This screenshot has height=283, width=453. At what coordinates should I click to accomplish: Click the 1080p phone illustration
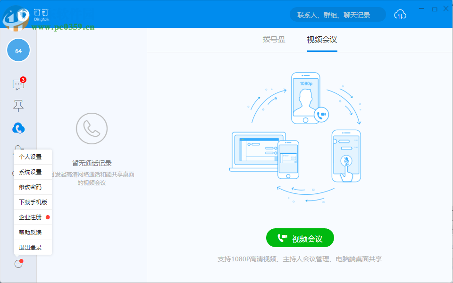pyautogui.click(x=306, y=98)
